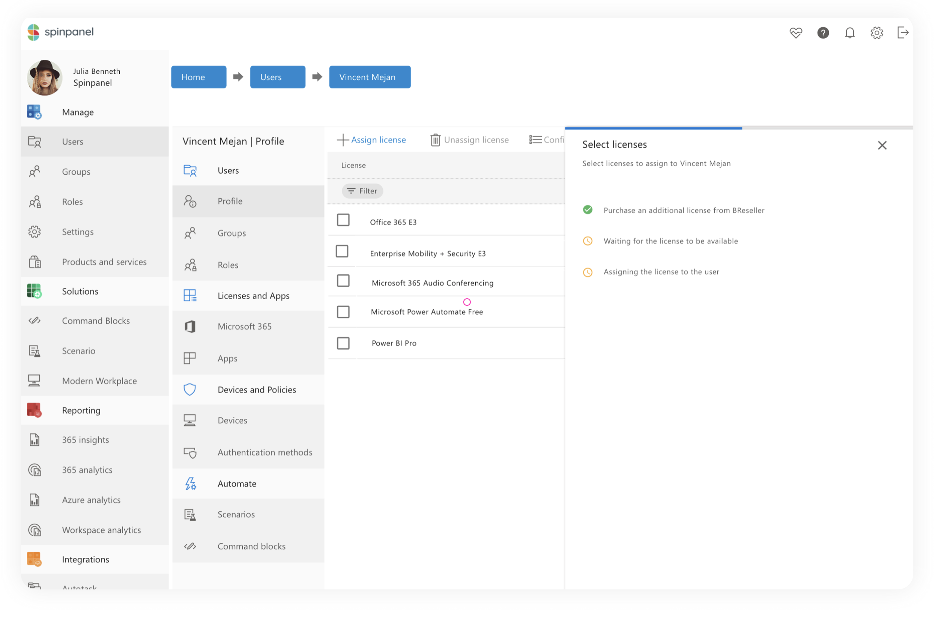Viewport: 947px width, 635px height.
Task: Click the Users icon in profile menu
Action: point(189,170)
